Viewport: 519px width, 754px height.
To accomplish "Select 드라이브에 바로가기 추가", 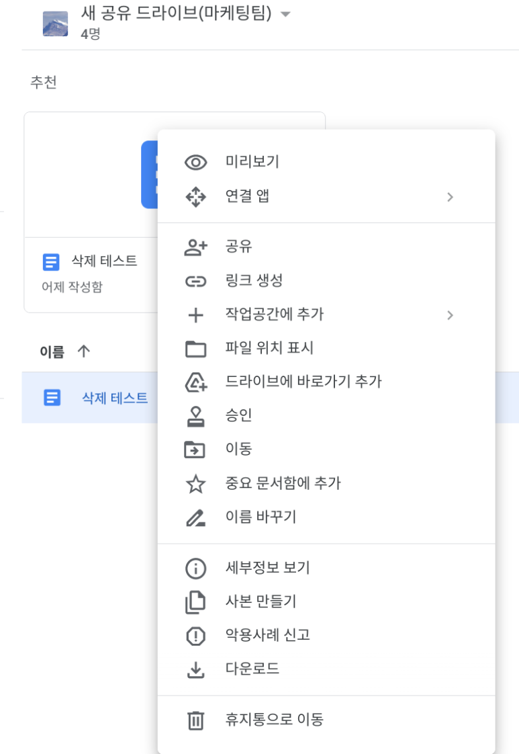I will coord(326,382).
